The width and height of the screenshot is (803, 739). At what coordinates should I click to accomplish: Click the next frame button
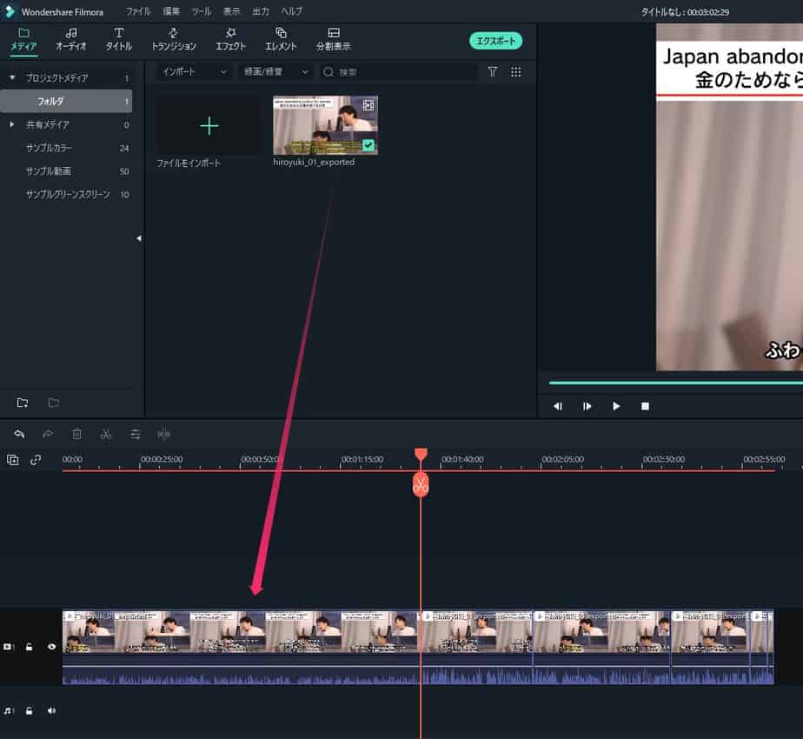(x=587, y=406)
